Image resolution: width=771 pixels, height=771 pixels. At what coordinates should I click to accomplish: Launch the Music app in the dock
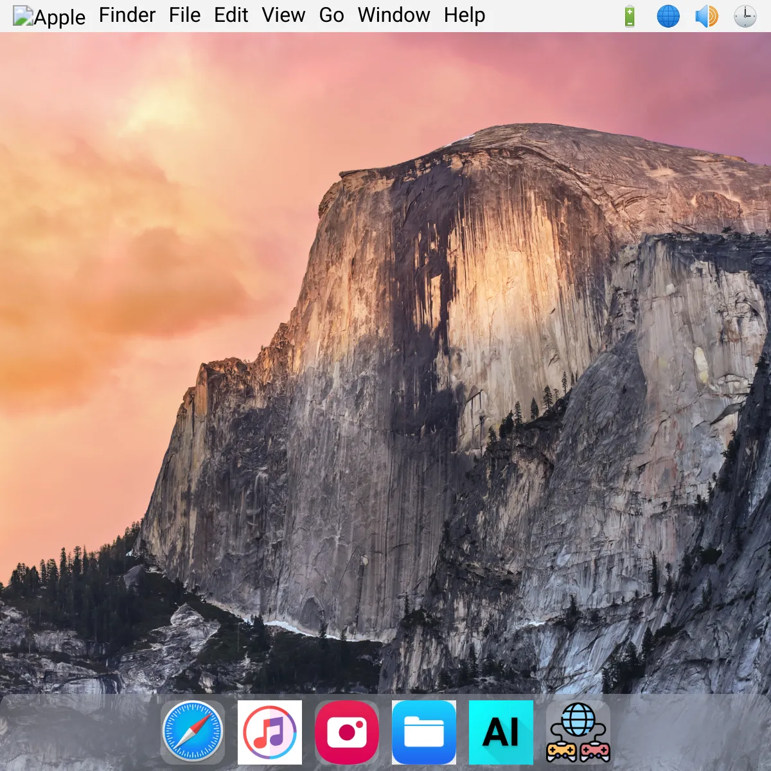click(270, 732)
